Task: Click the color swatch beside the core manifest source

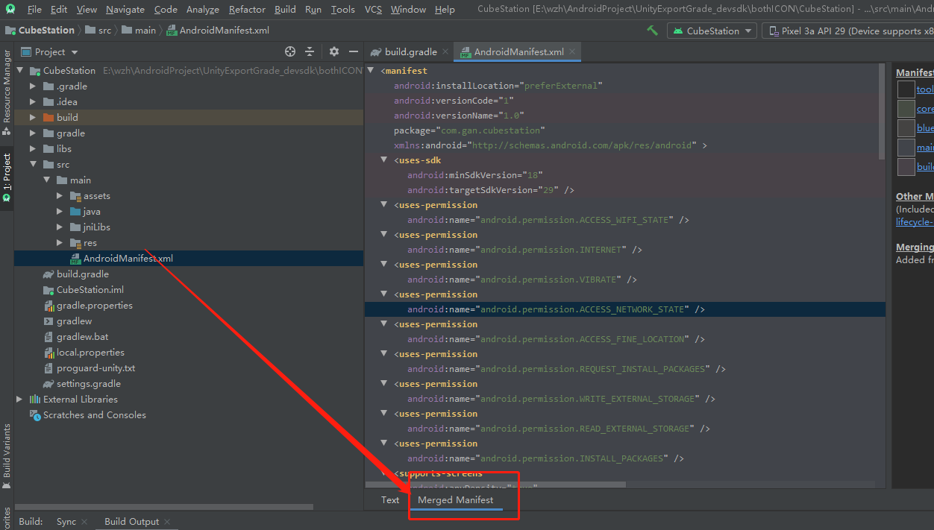Action: click(906, 109)
